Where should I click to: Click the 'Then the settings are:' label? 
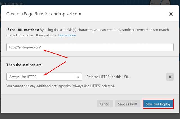[x=24, y=65]
